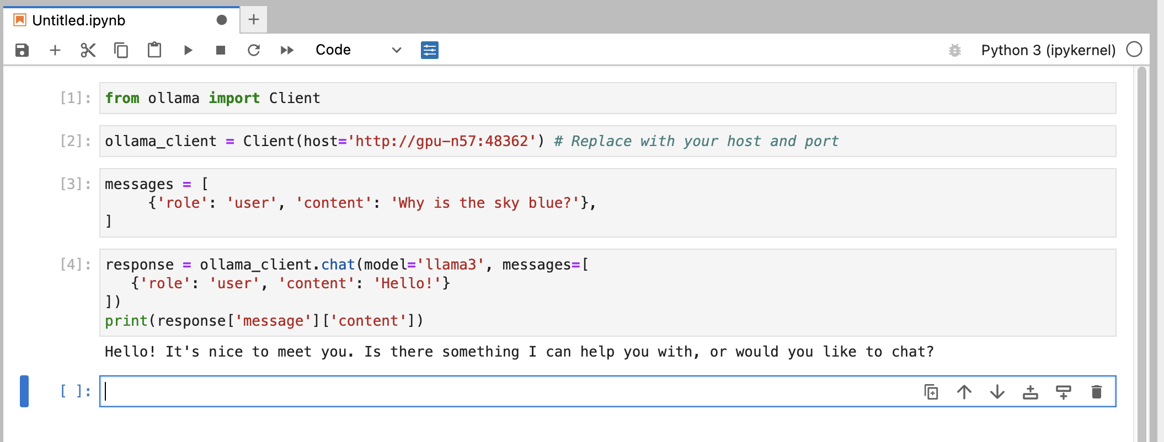This screenshot has height=442, width=1164.
Task: Save the notebook with the disk icon
Action: click(x=22, y=50)
